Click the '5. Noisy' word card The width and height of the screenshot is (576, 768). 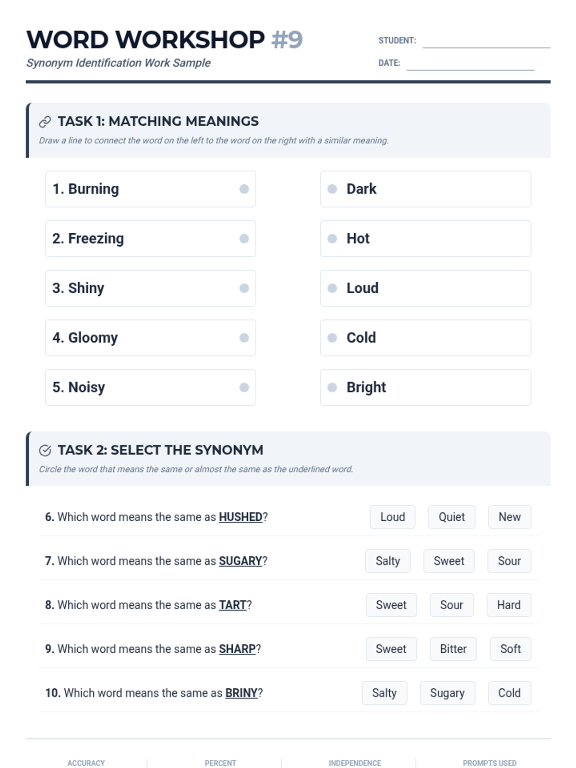pos(150,387)
